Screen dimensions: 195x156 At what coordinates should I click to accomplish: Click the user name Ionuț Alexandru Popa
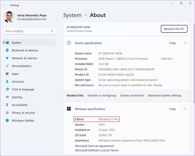coord(32,15)
